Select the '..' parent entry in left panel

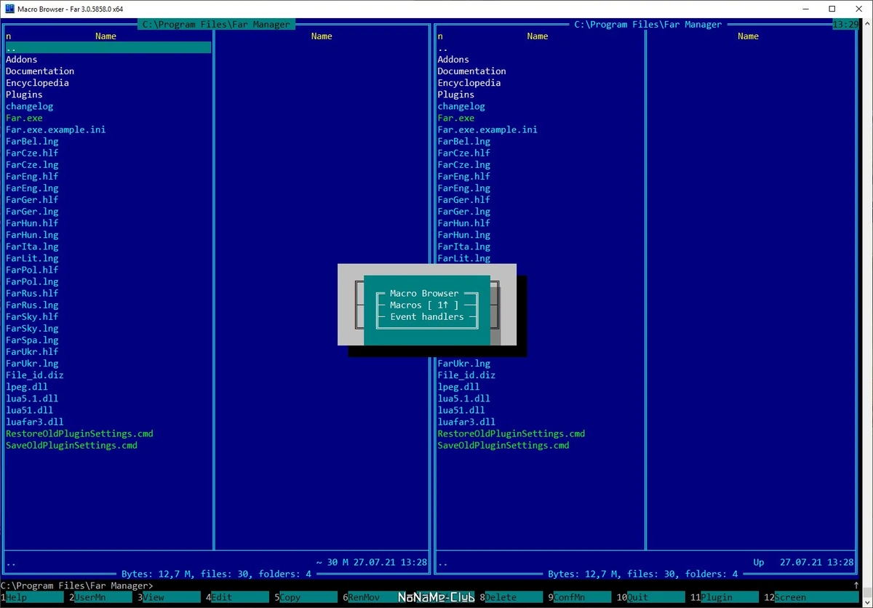pyautogui.click(x=108, y=47)
